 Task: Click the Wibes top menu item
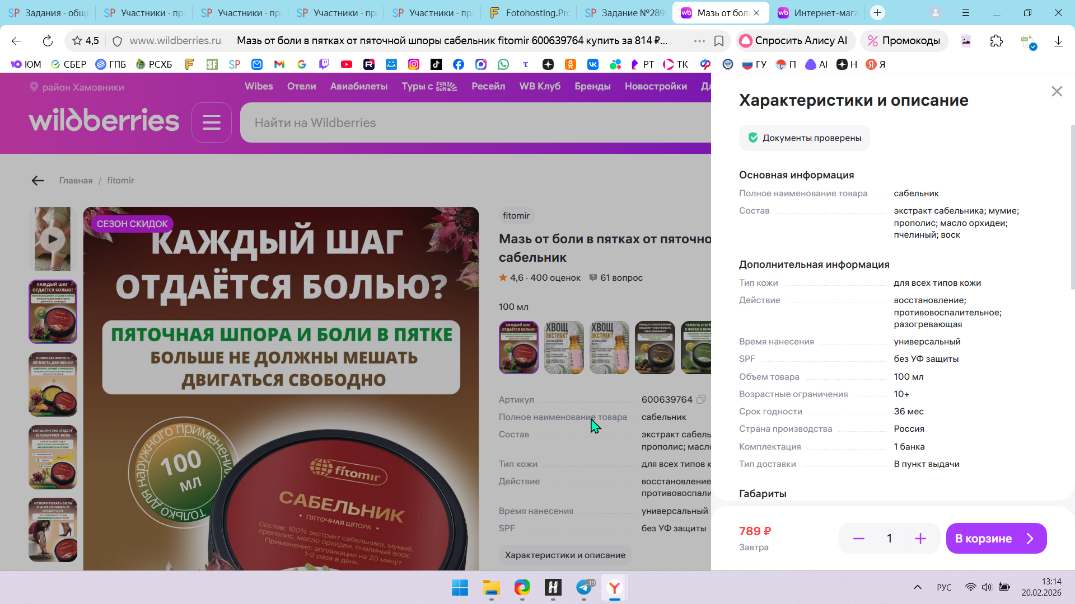click(259, 86)
